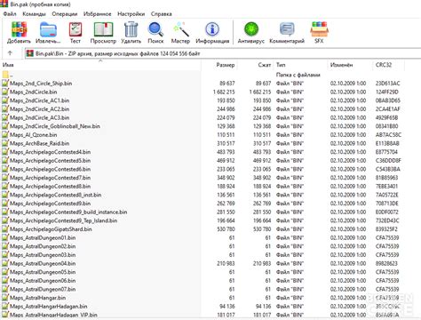This screenshot has height=320, width=421.
Task: Open the Избранное menu
Action: pos(98,14)
